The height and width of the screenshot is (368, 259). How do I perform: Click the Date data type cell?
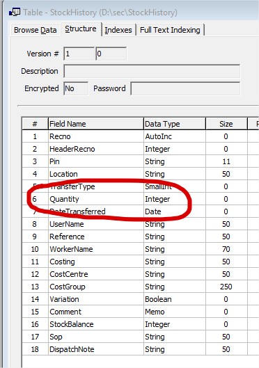tap(175, 211)
